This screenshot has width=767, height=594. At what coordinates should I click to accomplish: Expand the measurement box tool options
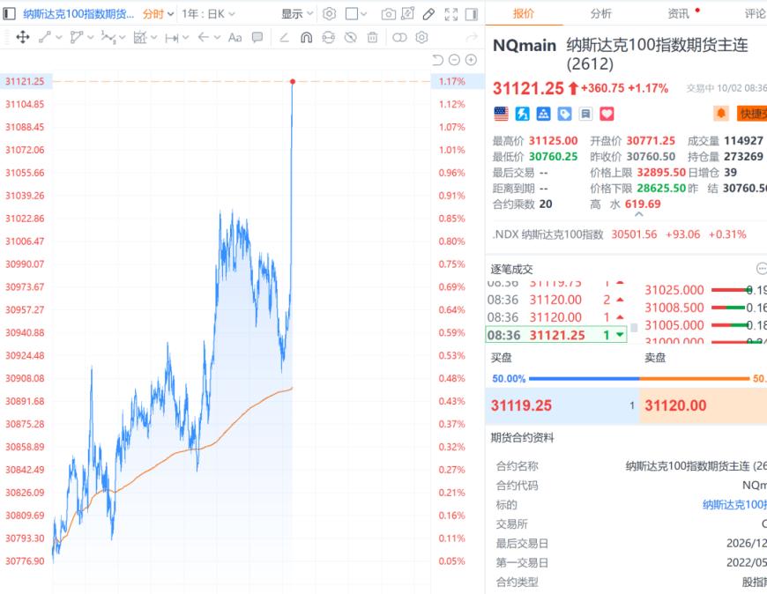(154, 37)
